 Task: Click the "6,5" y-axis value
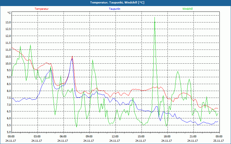point(9,111)
